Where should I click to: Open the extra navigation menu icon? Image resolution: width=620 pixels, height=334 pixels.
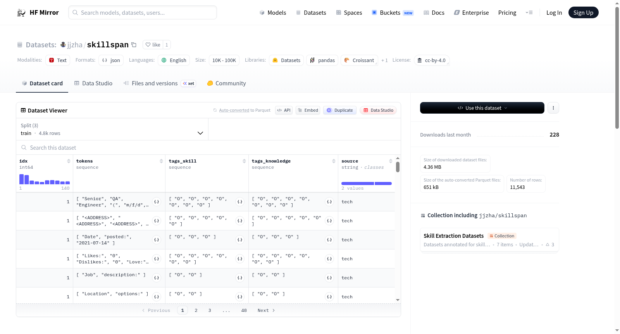[x=529, y=12]
